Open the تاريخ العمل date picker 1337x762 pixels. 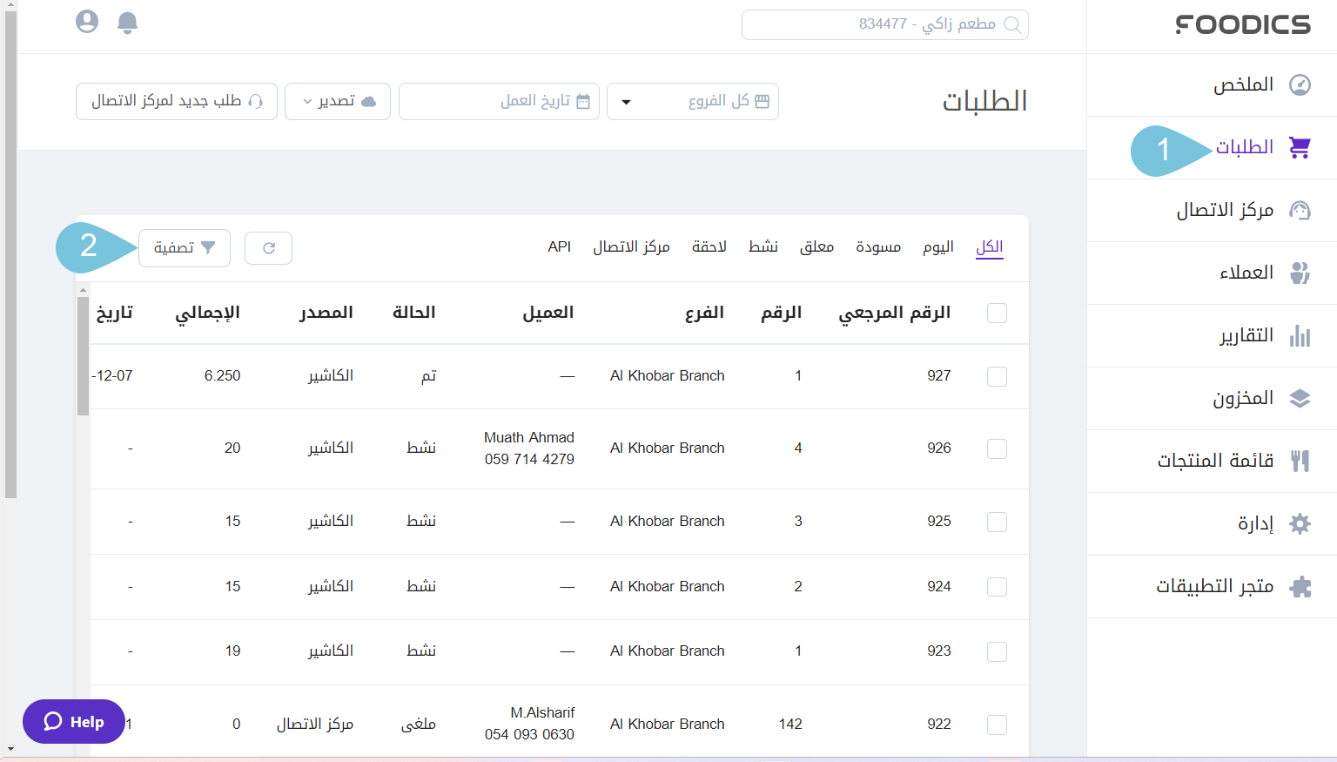coord(498,101)
